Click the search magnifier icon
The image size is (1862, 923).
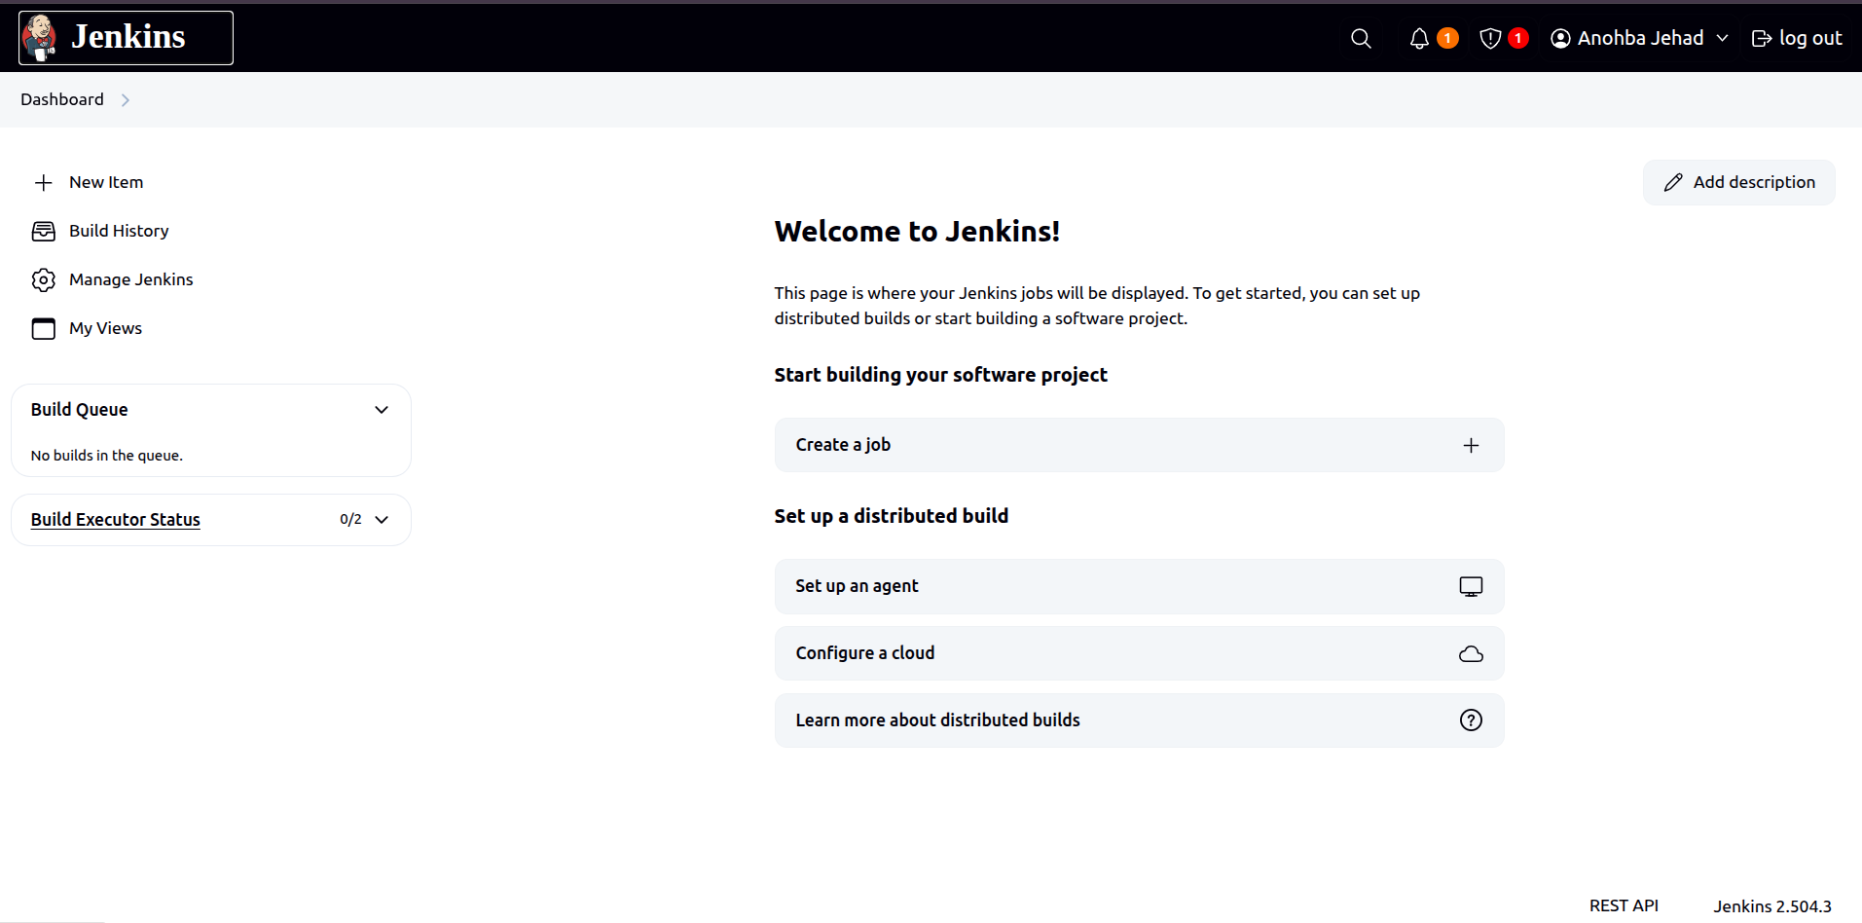tap(1361, 38)
